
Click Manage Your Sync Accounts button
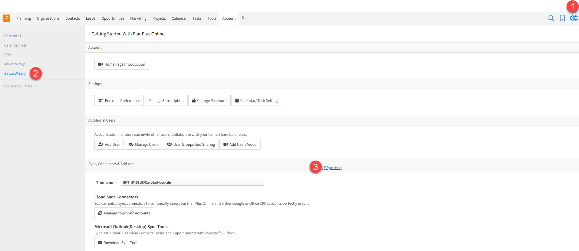coord(124,213)
